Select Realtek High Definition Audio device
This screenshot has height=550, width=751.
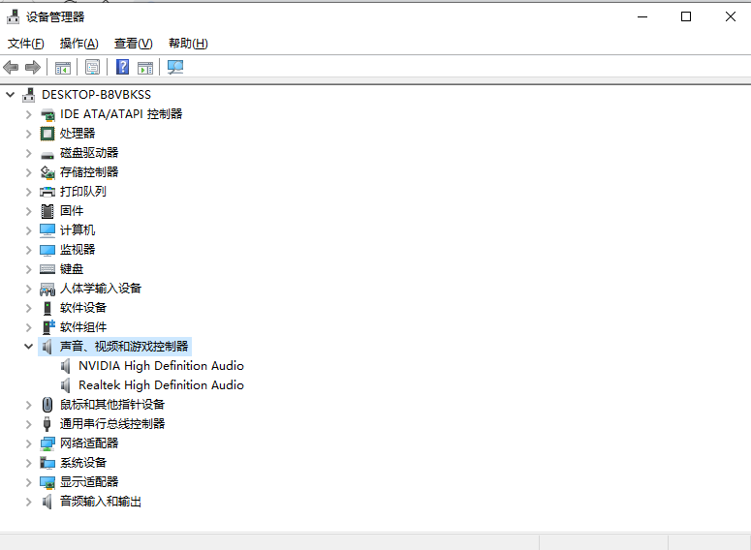[161, 385]
